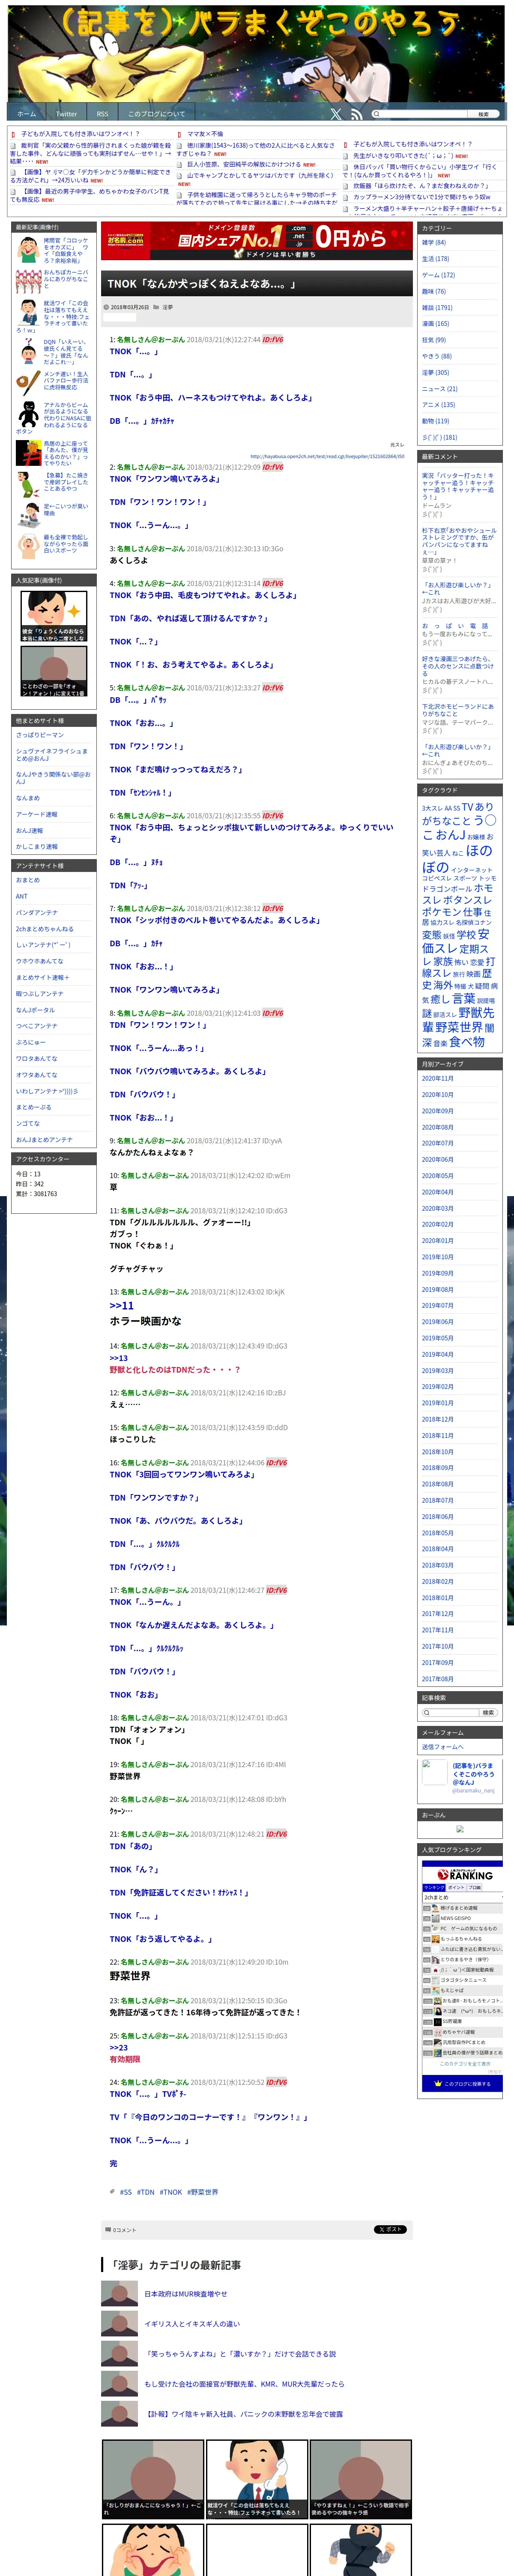Click なんJポータル antenna link
Viewport: 514px width, 2576px height.
pyautogui.click(x=35, y=1010)
